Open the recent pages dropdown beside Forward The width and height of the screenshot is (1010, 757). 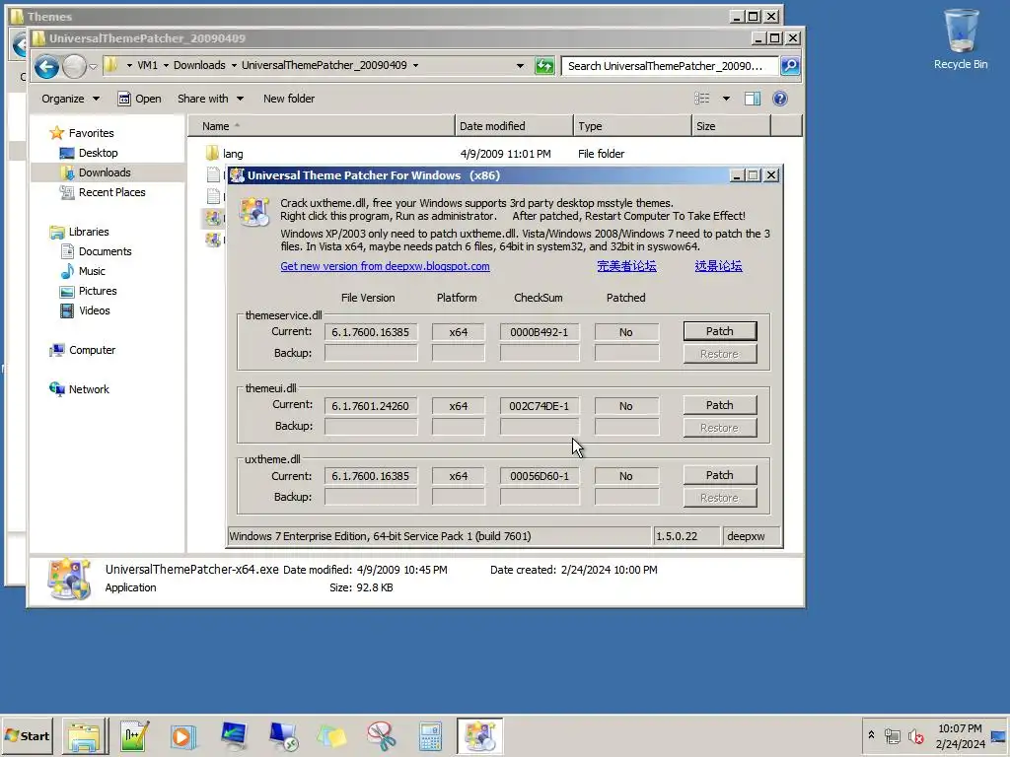pyautogui.click(x=93, y=66)
